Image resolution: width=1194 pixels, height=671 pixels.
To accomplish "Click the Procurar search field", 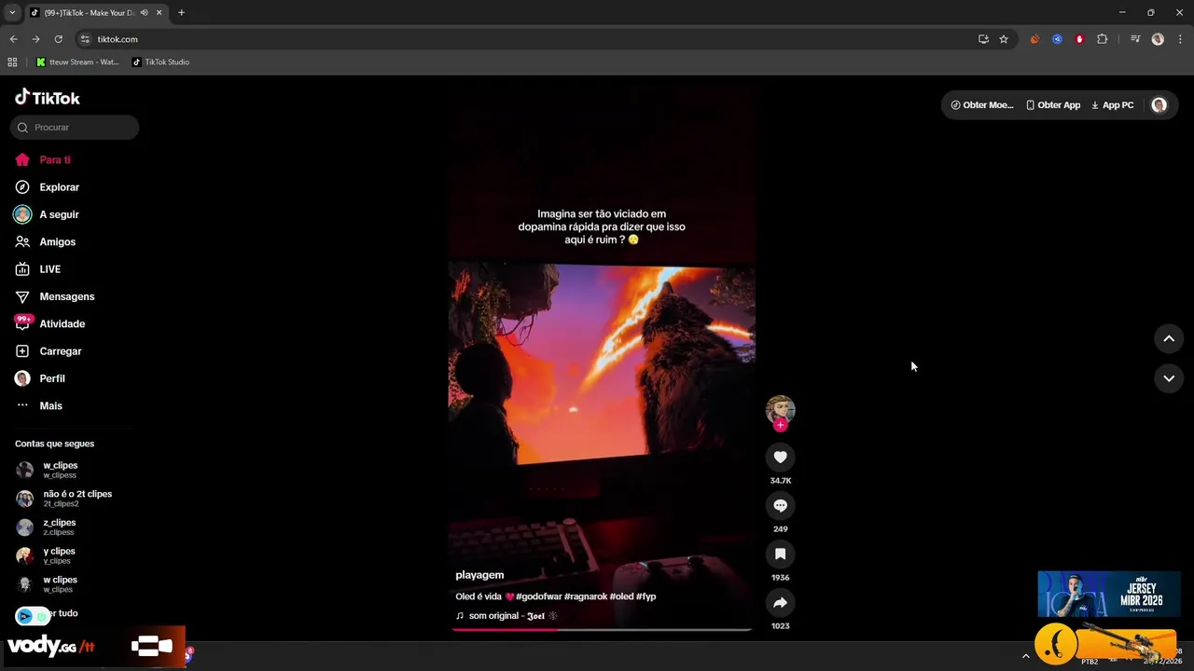I will pos(75,127).
